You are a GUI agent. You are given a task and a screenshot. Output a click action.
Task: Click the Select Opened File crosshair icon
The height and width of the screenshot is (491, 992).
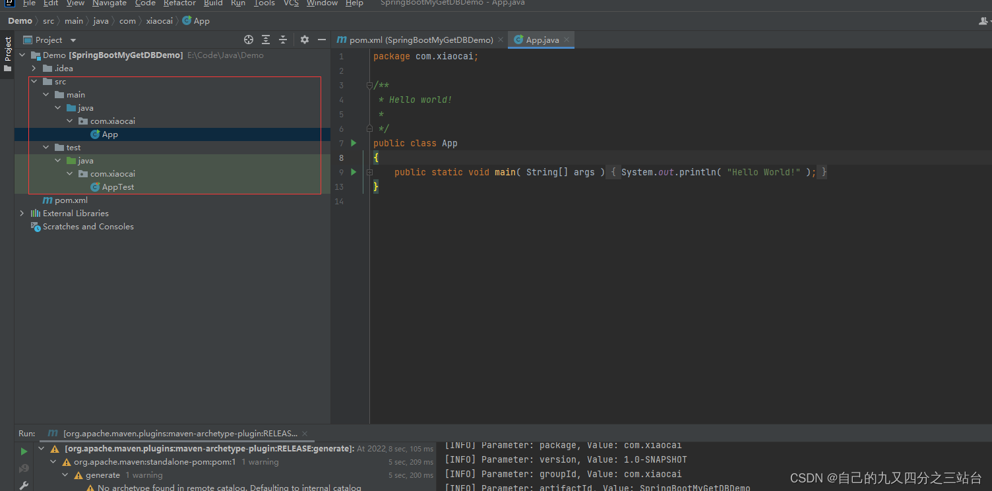click(x=248, y=40)
